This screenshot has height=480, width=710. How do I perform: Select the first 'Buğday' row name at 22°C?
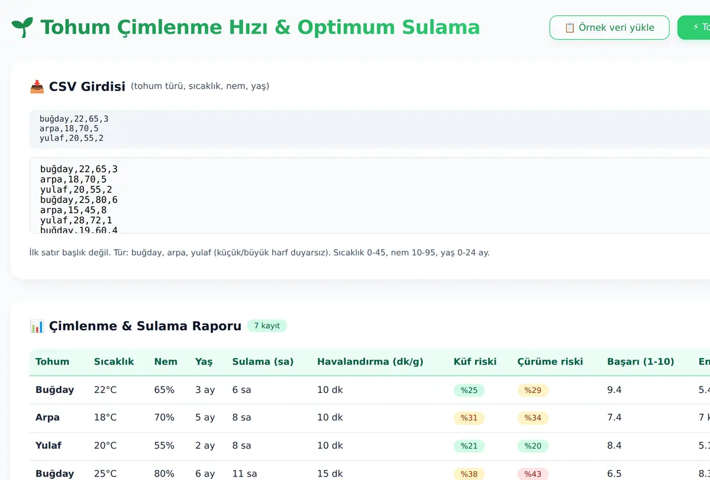pos(54,390)
